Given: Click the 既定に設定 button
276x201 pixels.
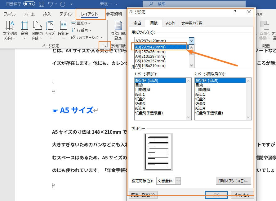Looking at the screenshot, I should click(x=143, y=195).
